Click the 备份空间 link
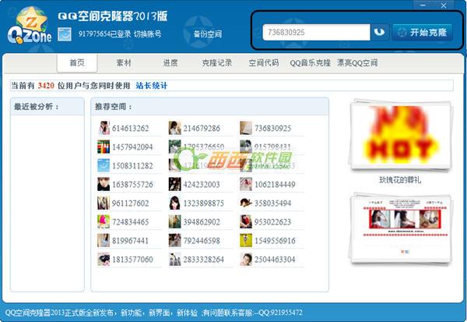The width and height of the screenshot is (467, 322). [207, 34]
